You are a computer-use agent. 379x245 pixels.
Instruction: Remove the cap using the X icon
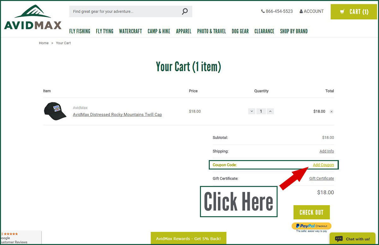pyautogui.click(x=331, y=111)
